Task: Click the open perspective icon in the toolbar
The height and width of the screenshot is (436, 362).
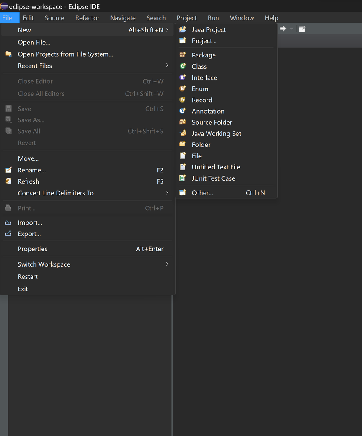Action: click(302, 29)
